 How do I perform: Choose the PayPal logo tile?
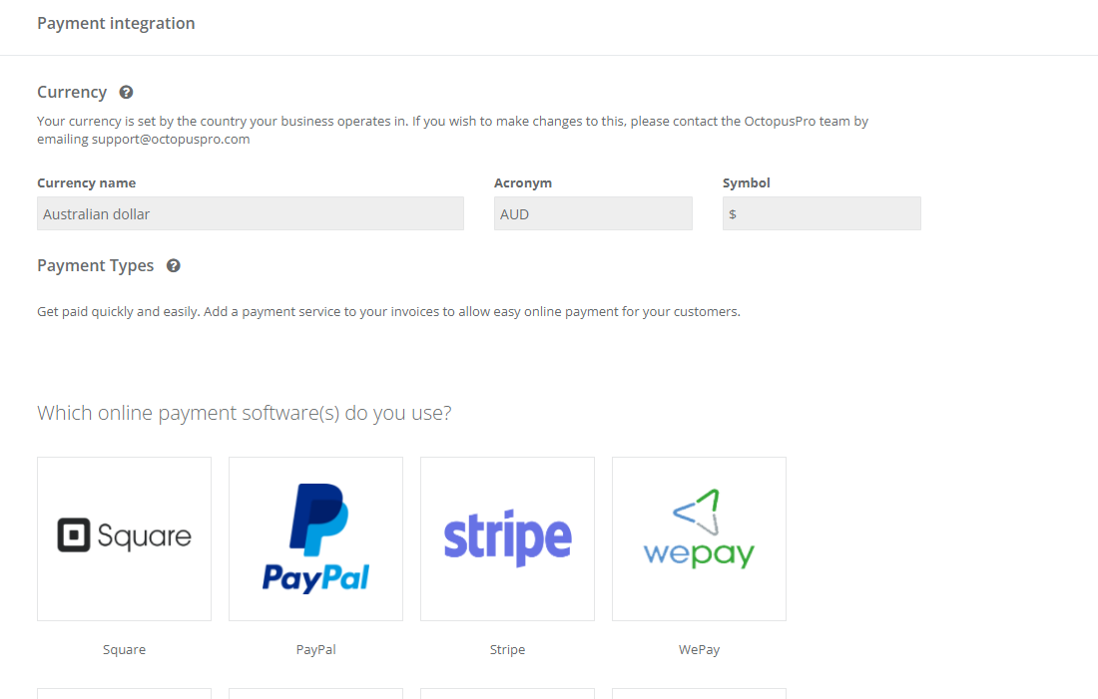click(x=315, y=538)
